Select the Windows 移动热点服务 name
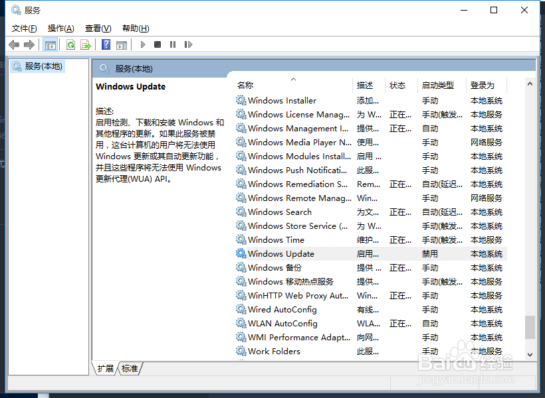The height and width of the screenshot is (398, 545). [290, 281]
